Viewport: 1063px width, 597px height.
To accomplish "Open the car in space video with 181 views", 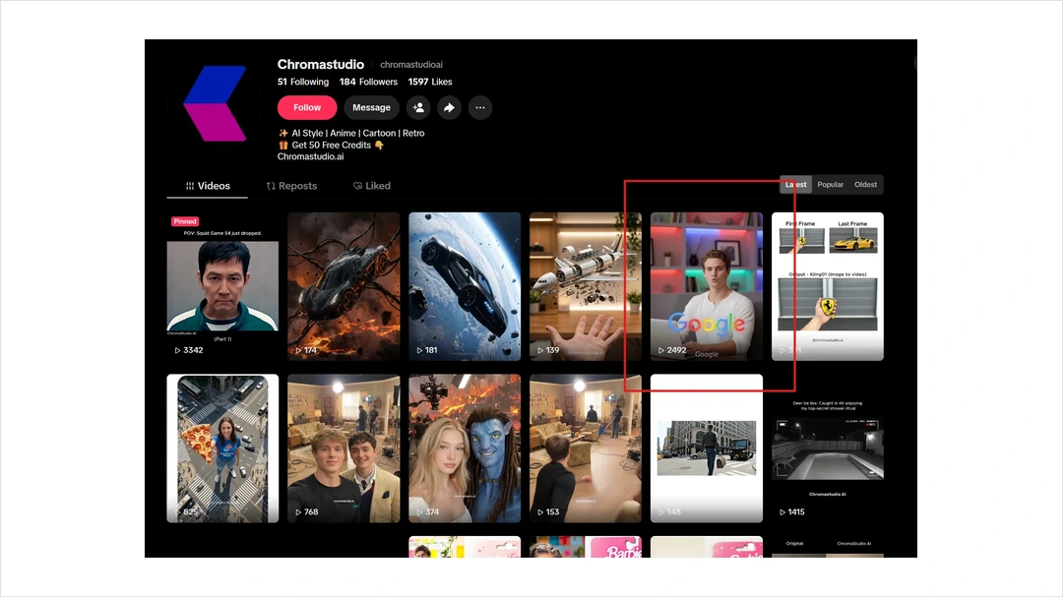I will point(465,286).
